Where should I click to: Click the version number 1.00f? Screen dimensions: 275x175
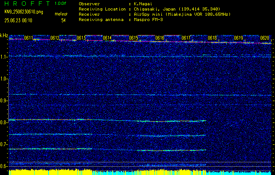pos(60,3)
